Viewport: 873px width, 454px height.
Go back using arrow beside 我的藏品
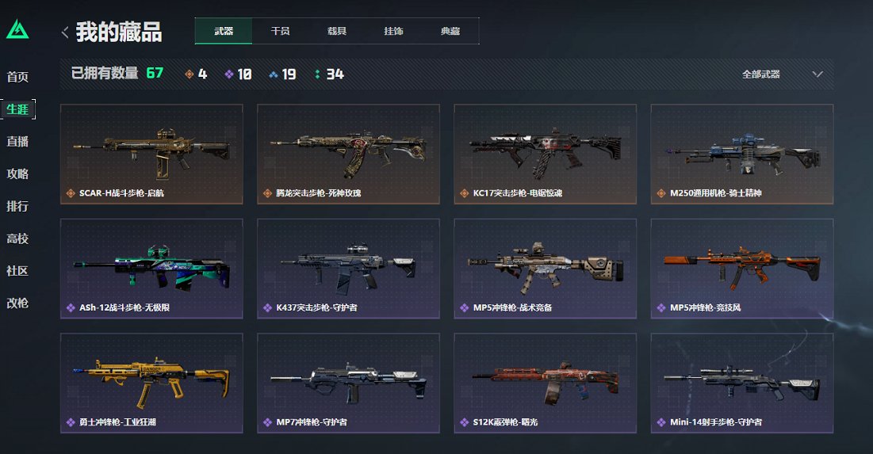(65, 32)
